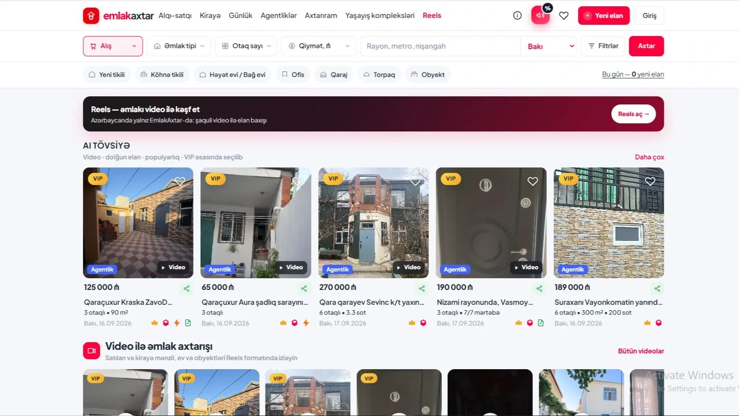Viewport: 739px width, 416px height.
Task: Filter by Həyət evi / Bağ evi
Action: [233, 75]
